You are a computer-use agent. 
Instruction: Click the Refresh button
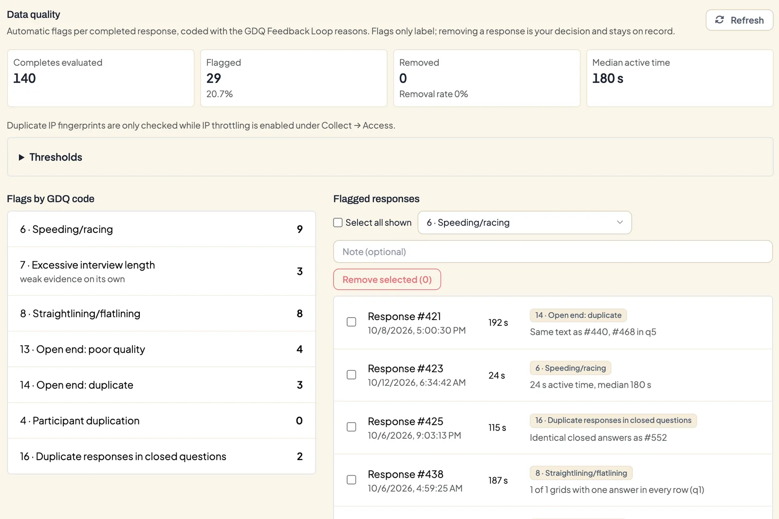click(739, 20)
